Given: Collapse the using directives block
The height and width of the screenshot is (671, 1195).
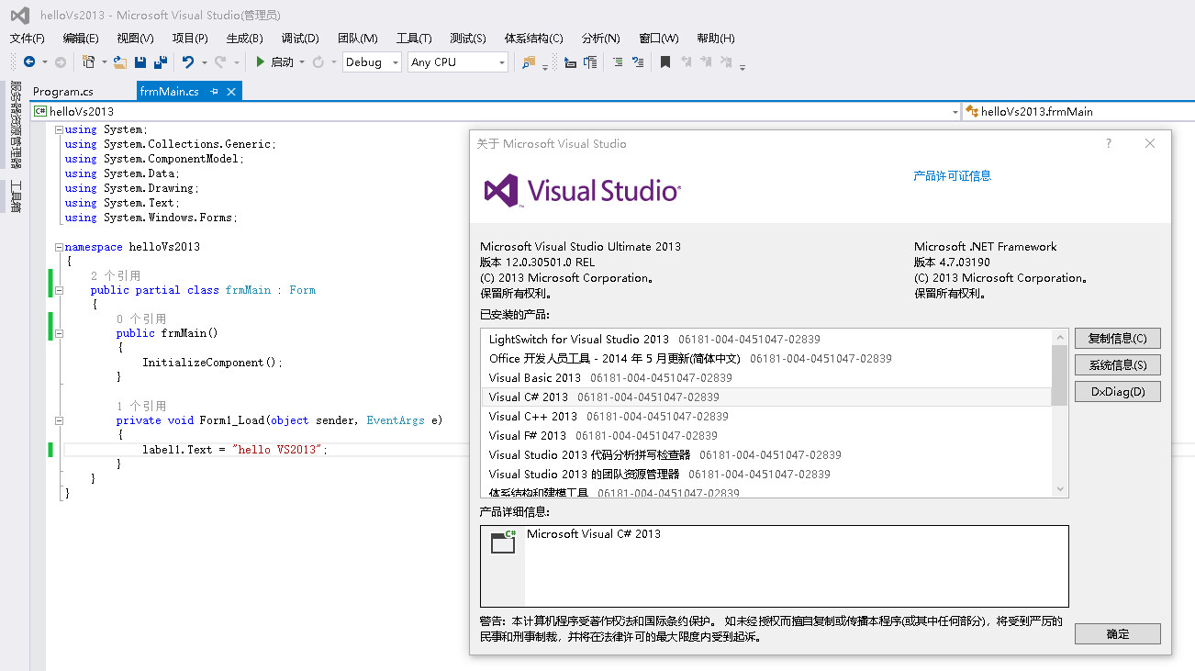Looking at the screenshot, I should point(60,129).
